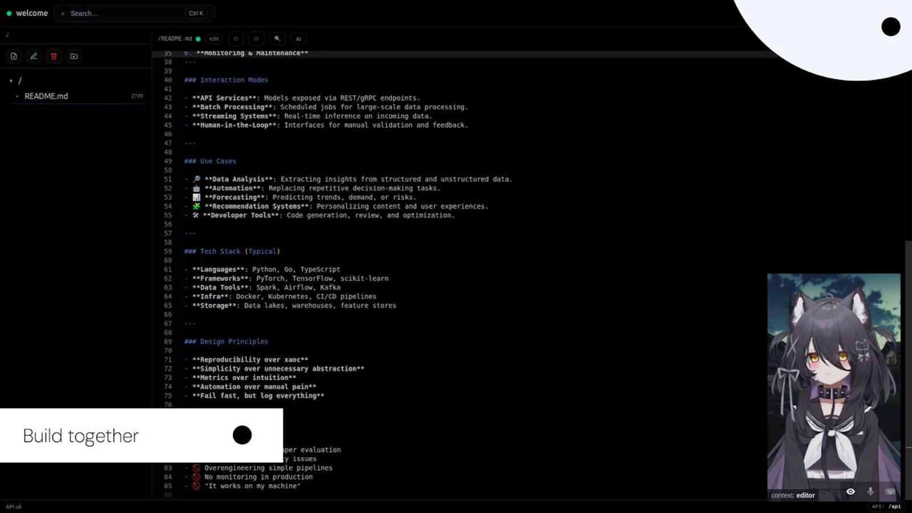
Task: Click the '**Recommendation Systems**' line
Action: point(336,207)
